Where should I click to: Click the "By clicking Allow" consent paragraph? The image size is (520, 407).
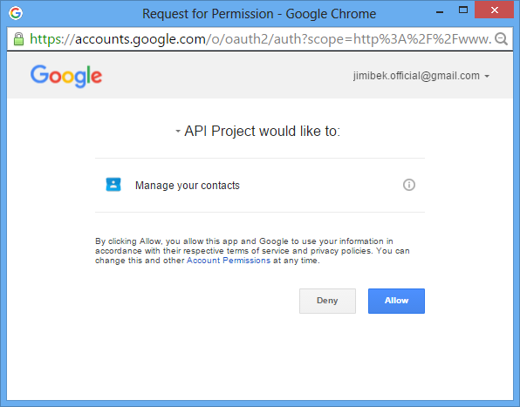point(252,251)
